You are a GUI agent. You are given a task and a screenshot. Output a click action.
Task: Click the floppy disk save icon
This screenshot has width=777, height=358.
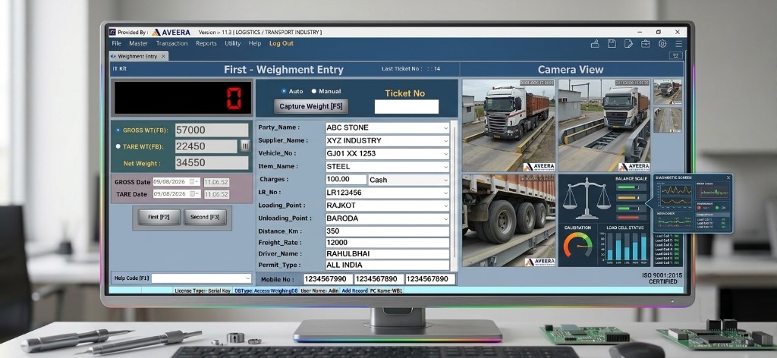click(612, 43)
